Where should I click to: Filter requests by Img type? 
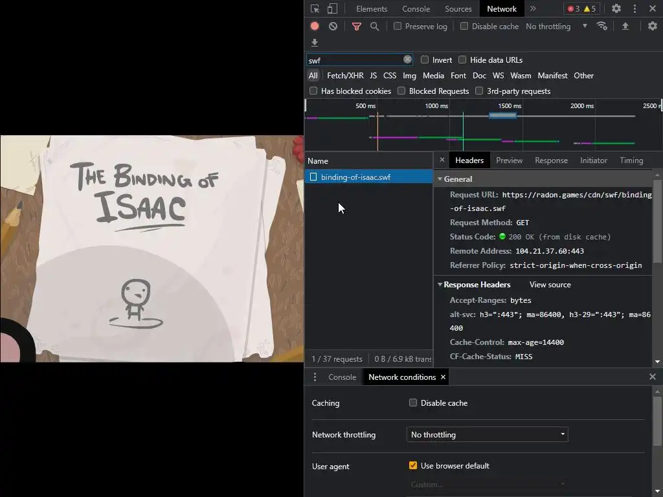(x=409, y=76)
